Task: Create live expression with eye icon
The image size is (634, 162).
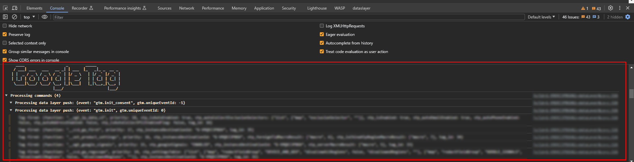Action: point(45,17)
